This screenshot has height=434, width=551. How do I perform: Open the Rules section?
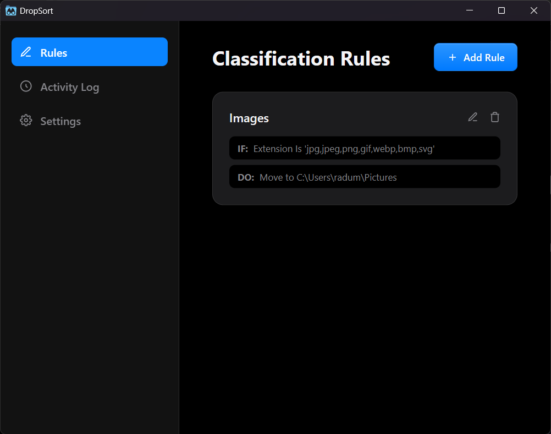pyautogui.click(x=90, y=52)
